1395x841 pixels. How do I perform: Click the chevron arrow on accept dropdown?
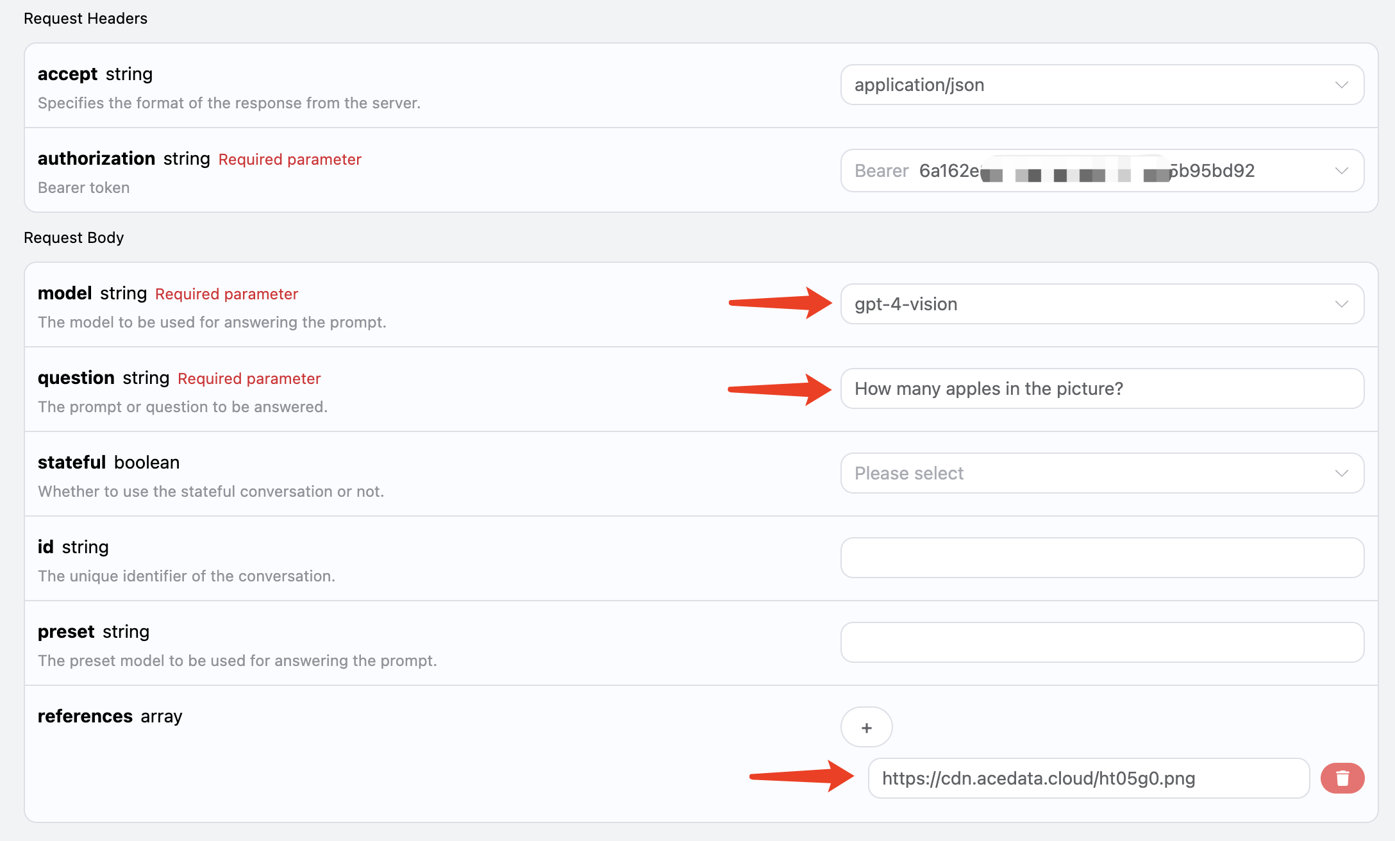click(x=1341, y=85)
